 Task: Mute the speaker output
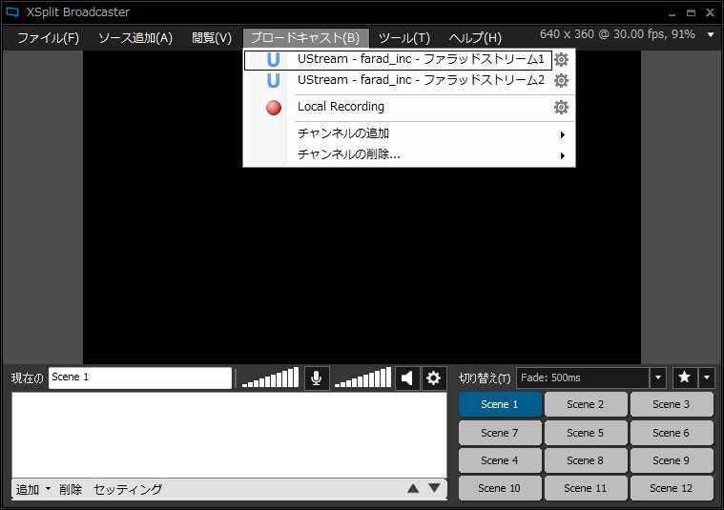click(x=406, y=378)
